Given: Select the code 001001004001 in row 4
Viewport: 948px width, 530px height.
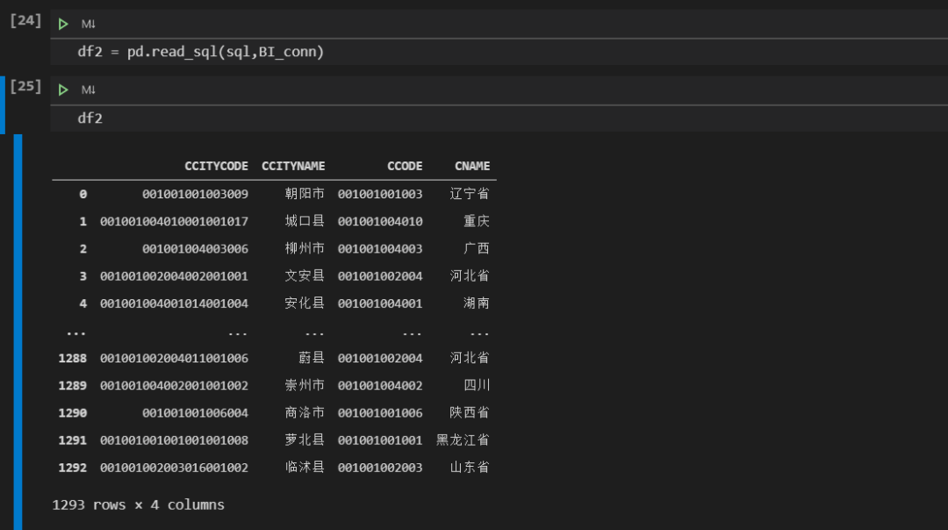Looking at the screenshot, I should pyautogui.click(x=380, y=304).
